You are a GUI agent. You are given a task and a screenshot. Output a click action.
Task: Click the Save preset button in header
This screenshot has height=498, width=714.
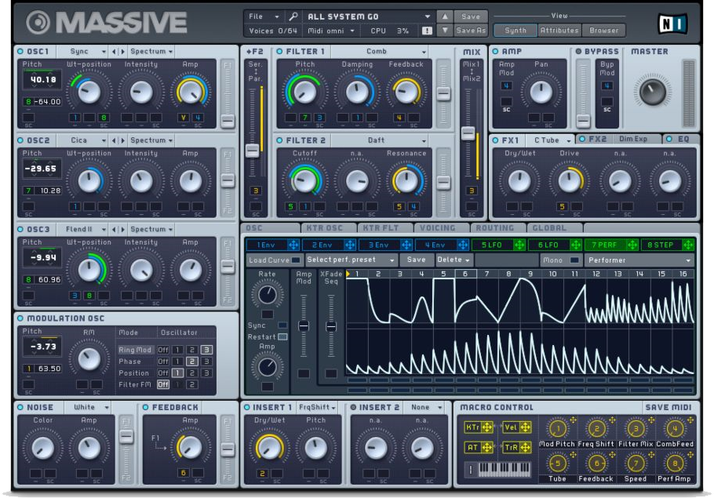click(x=471, y=16)
